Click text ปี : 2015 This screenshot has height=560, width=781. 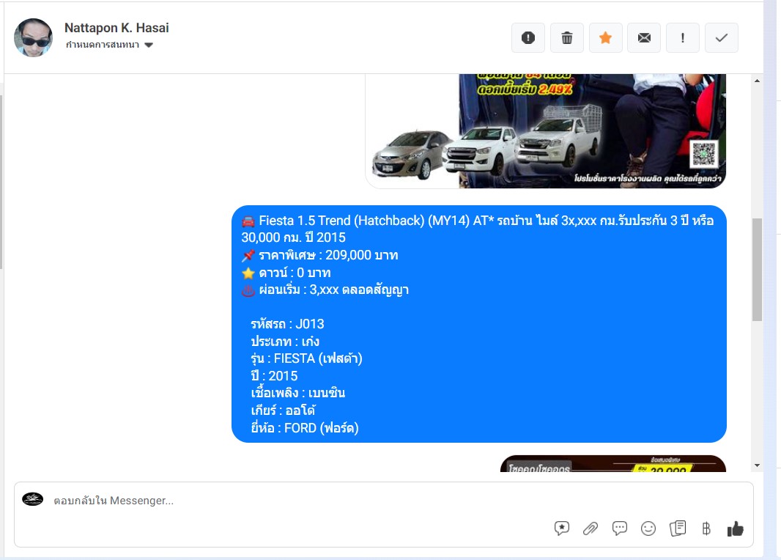click(274, 376)
